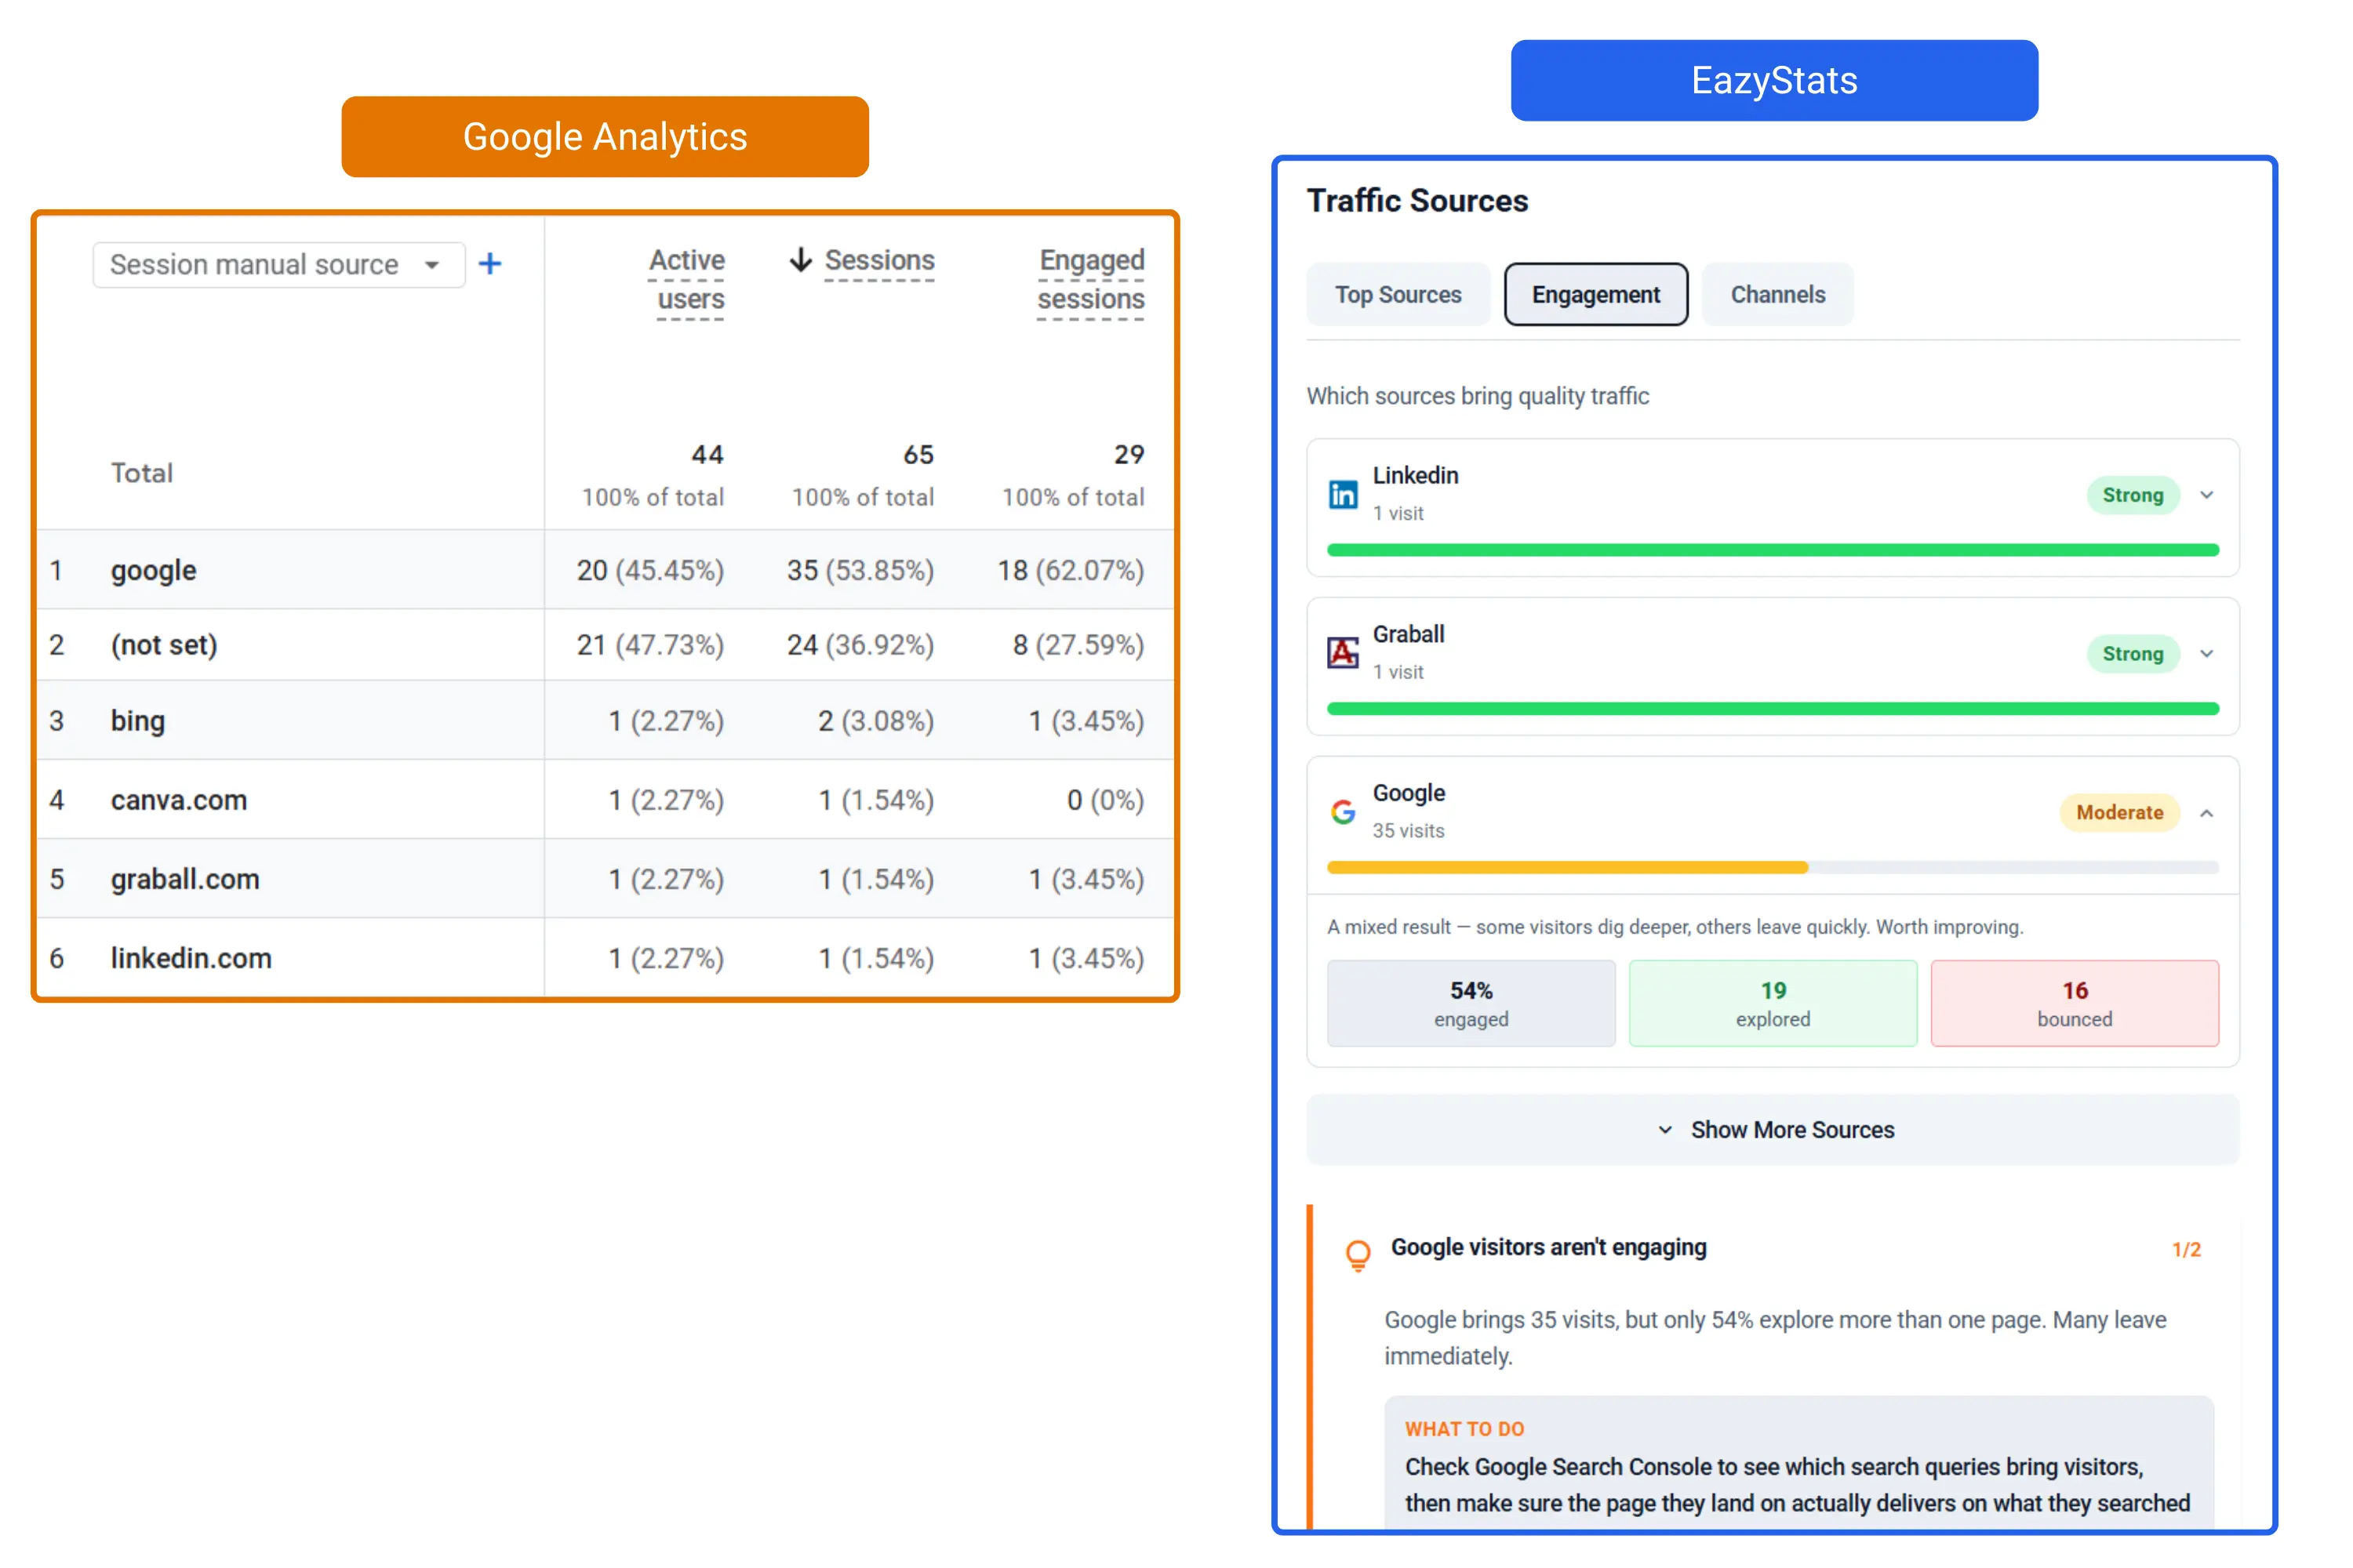
Task: Click the Graball green engagement bar
Action: (x=1773, y=709)
